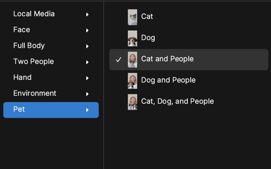The width and height of the screenshot is (271, 169).
Task: Click checkmark beside Cat and People
Action: pyautogui.click(x=119, y=60)
